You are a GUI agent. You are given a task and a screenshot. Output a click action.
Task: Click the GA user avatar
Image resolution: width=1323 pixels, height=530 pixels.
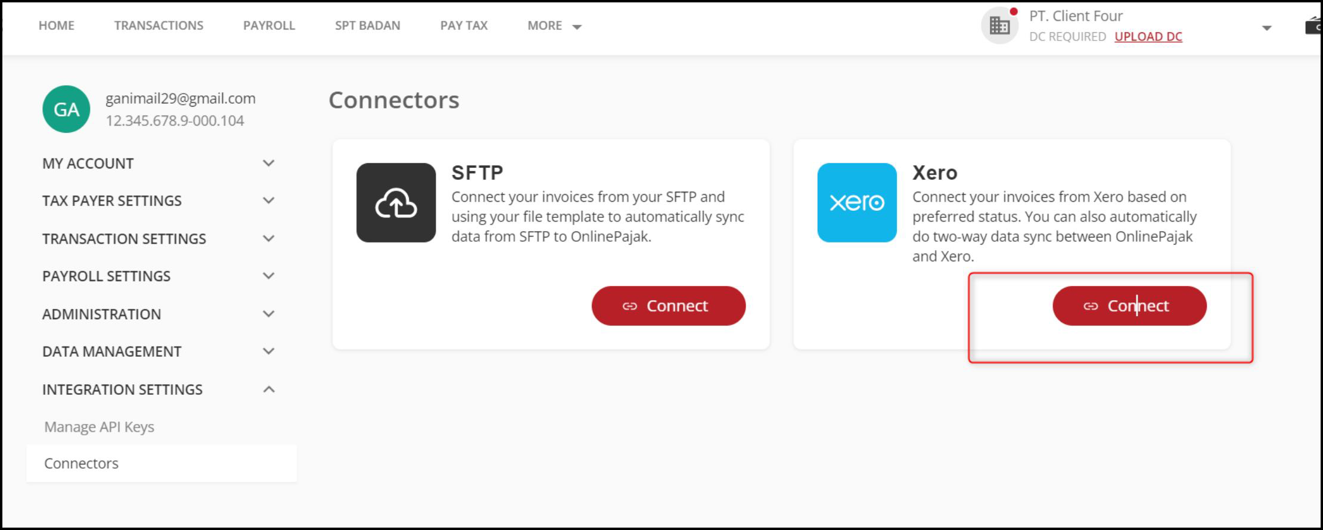coord(66,109)
